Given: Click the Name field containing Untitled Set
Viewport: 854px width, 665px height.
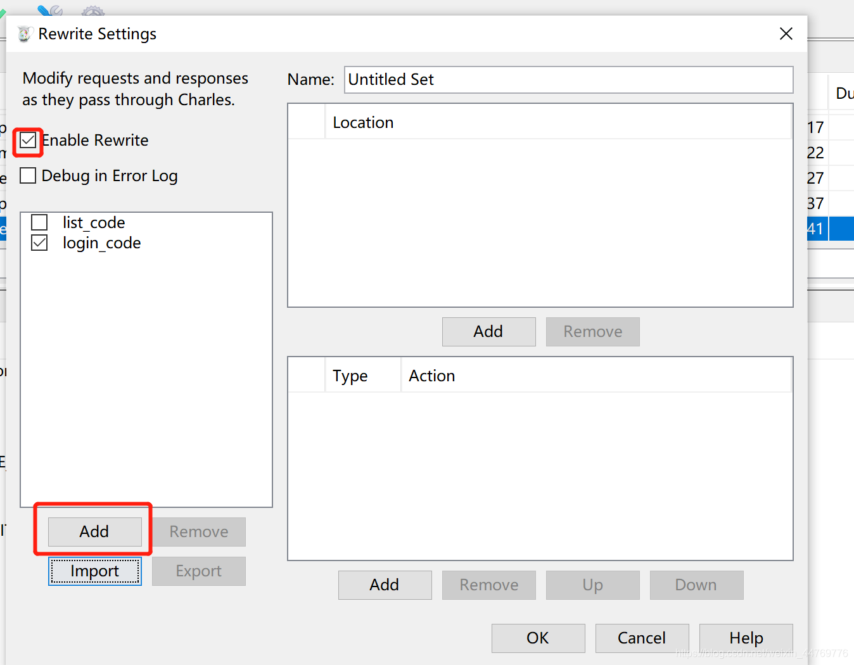Looking at the screenshot, I should tap(569, 80).
